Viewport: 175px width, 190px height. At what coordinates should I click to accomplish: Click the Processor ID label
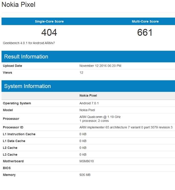13,127
